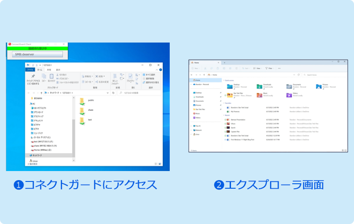The height and width of the screenshot is (224, 354).
Task: Collapse the Recent section
Action: coord(224,115)
